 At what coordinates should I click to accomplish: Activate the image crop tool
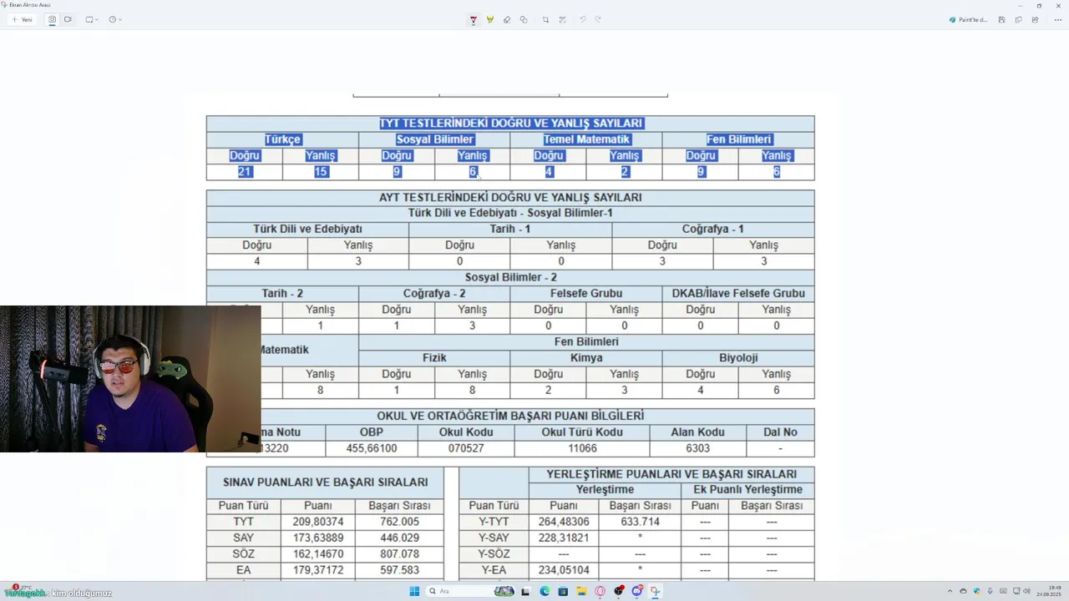[545, 19]
